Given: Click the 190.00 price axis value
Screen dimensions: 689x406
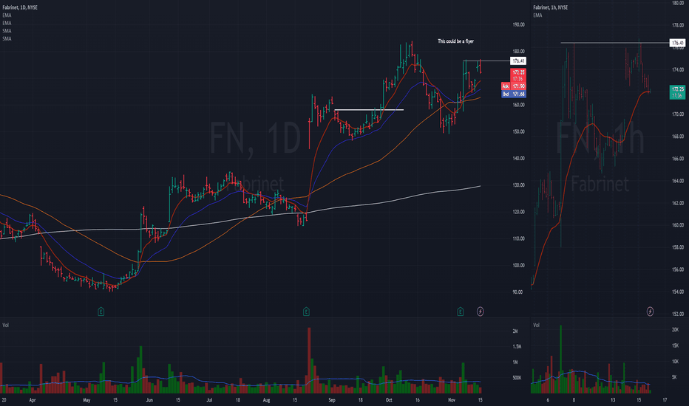Looking at the screenshot, I should coord(518,24).
